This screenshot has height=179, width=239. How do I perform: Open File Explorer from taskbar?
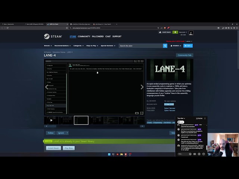[122, 154]
